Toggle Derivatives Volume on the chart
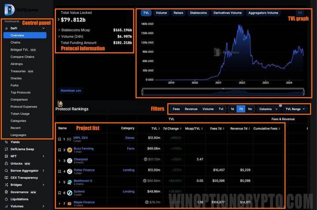This screenshot has width=317, height=210. pos(228,13)
